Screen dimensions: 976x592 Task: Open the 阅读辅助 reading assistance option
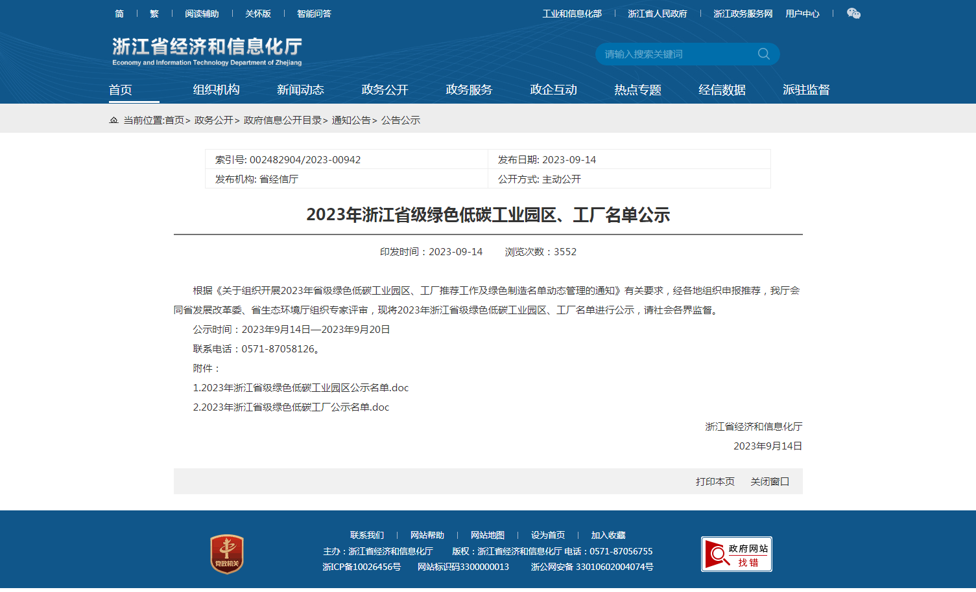[x=202, y=14]
